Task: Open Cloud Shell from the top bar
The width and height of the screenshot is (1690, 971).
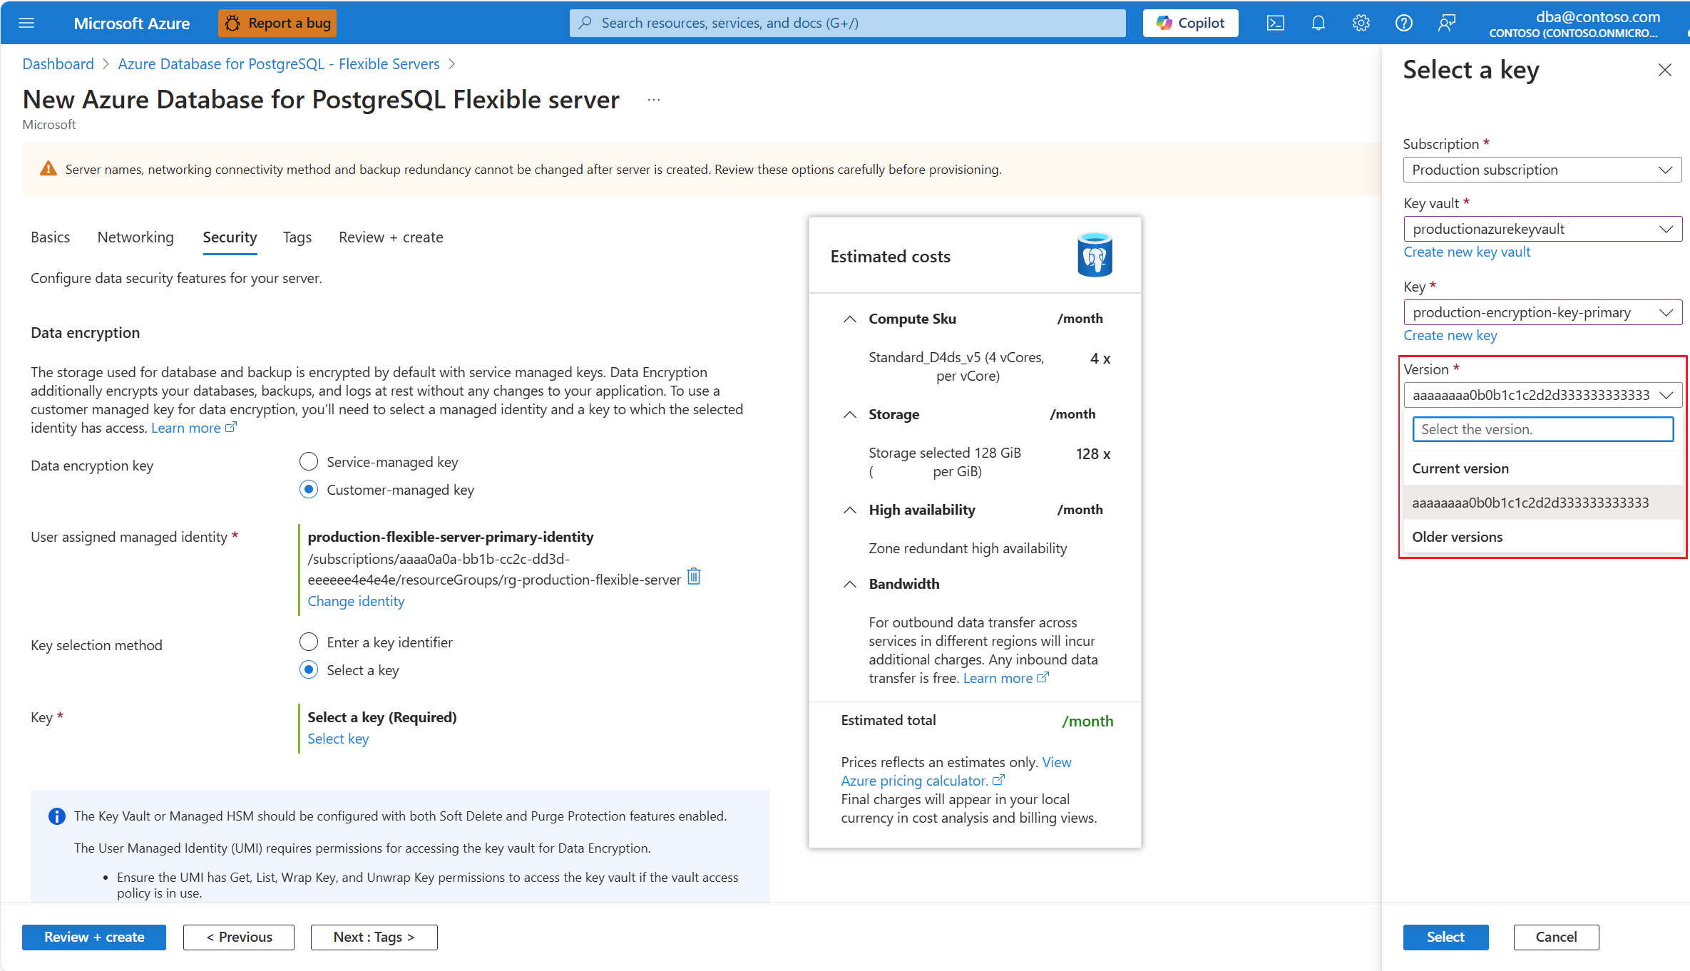Action: pyautogui.click(x=1275, y=23)
